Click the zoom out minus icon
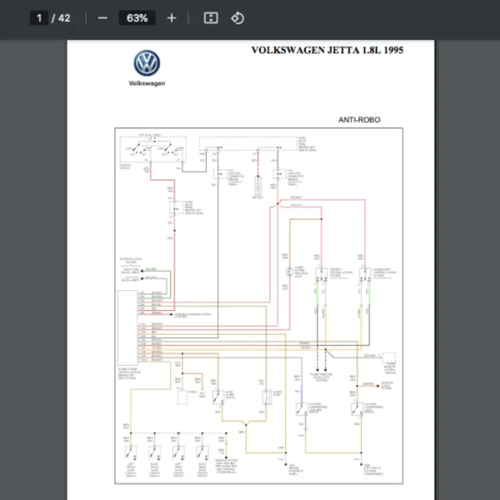 (102, 17)
